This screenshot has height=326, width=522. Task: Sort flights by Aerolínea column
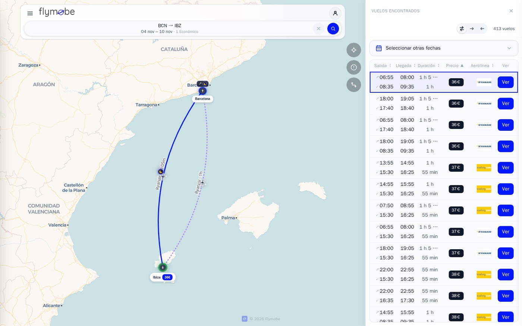(482, 66)
